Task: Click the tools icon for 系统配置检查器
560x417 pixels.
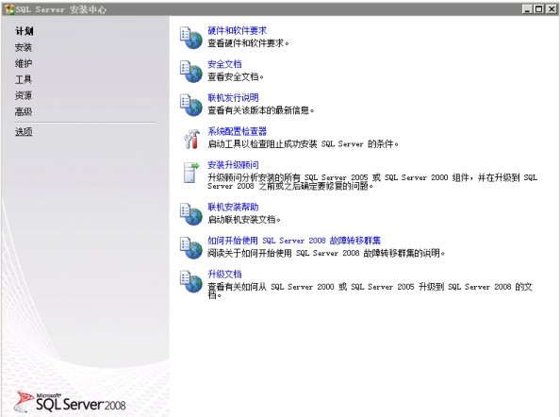Action: 191,139
